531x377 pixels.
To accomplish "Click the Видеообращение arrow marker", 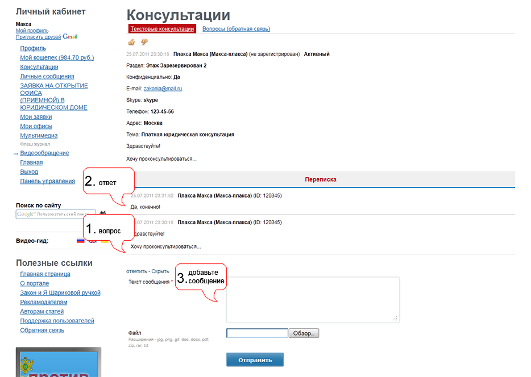I will [16, 153].
